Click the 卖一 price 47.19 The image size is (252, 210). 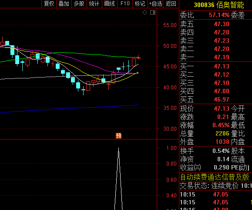222,57
